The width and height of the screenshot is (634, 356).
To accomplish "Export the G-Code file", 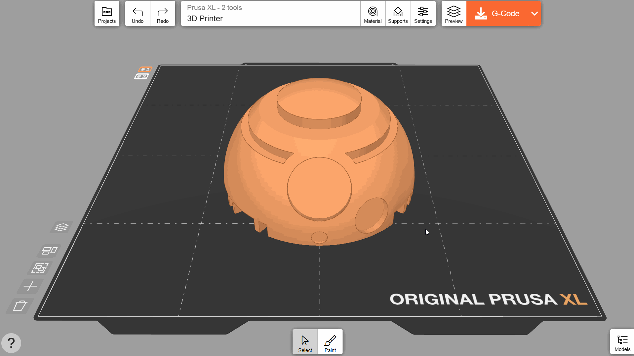I will tap(497, 14).
